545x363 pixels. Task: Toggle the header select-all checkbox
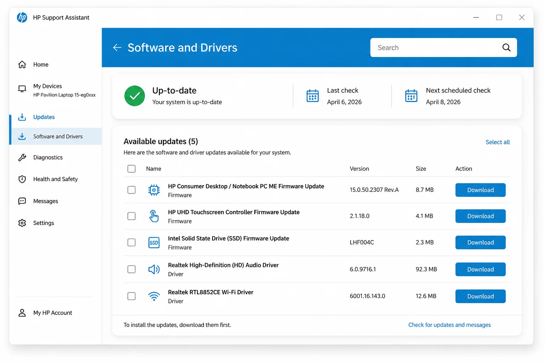pos(132,169)
